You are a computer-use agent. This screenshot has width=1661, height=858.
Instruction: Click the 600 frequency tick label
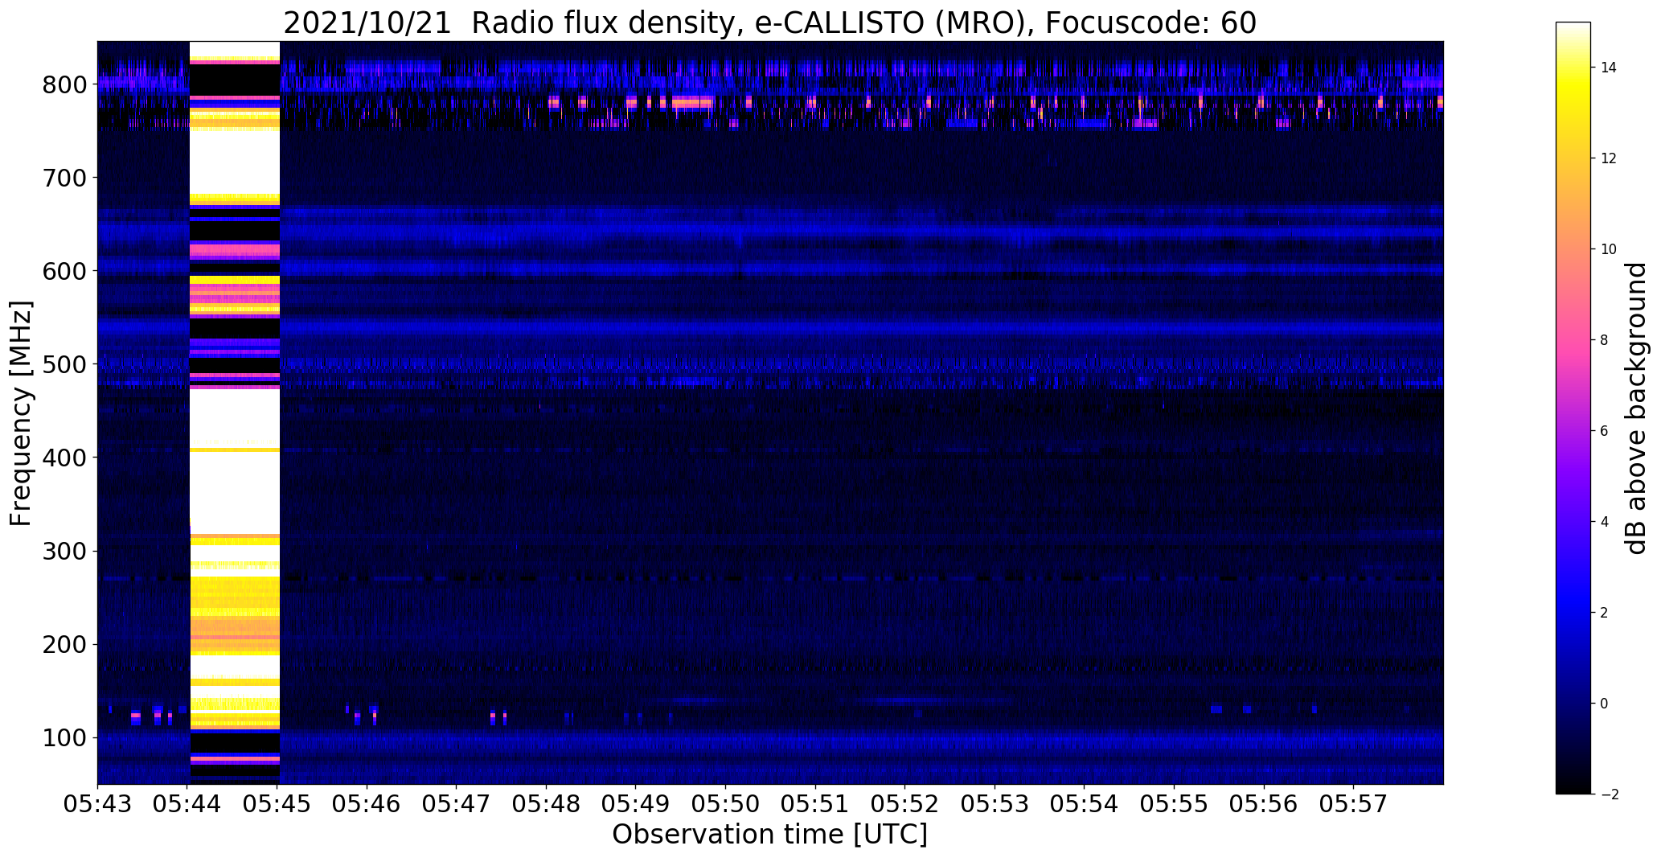pos(65,271)
